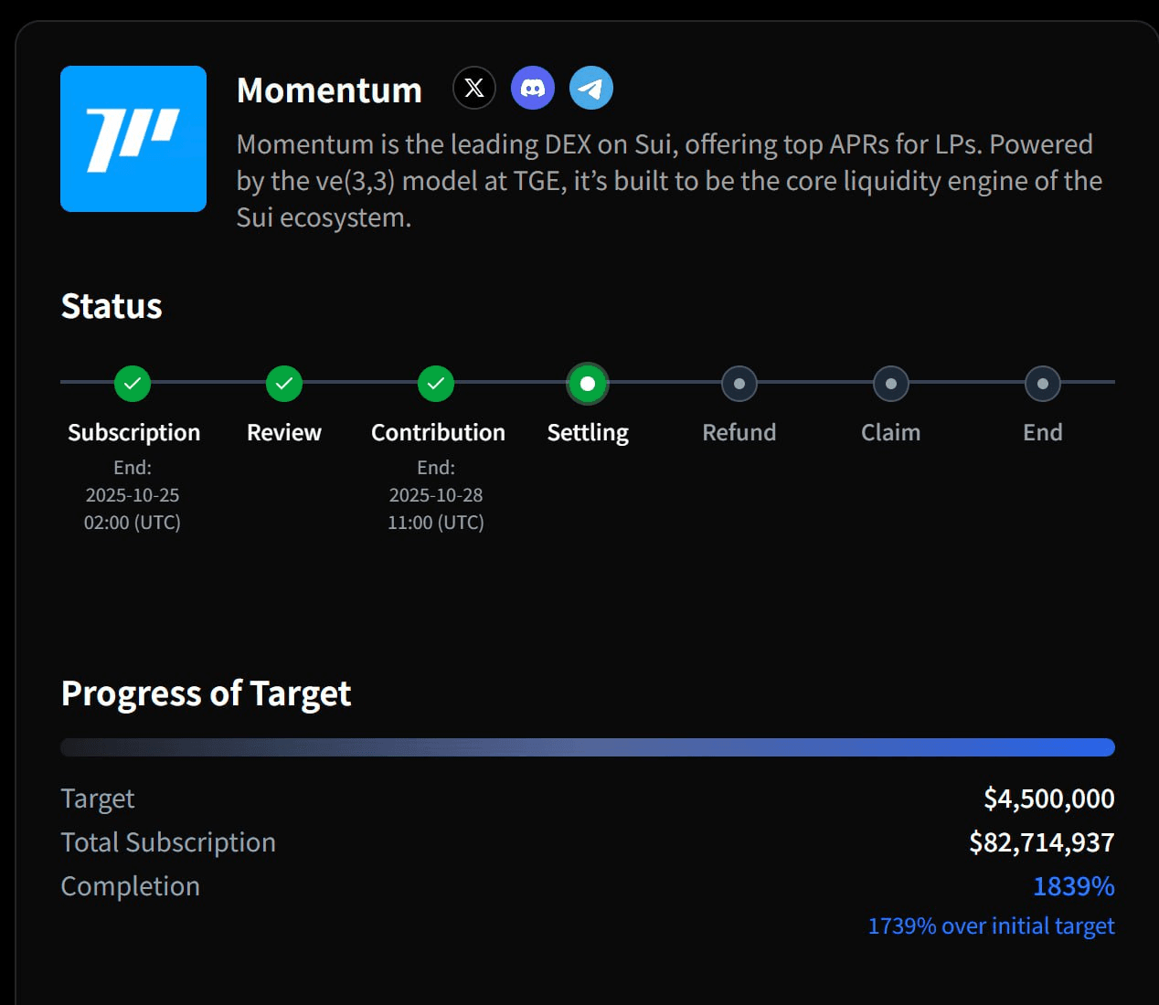
Task: Select the active Settling step marker
Action: click(x=588, y=384)
